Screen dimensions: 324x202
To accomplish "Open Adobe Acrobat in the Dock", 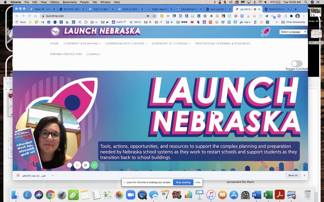I will (x=280, y=195).
